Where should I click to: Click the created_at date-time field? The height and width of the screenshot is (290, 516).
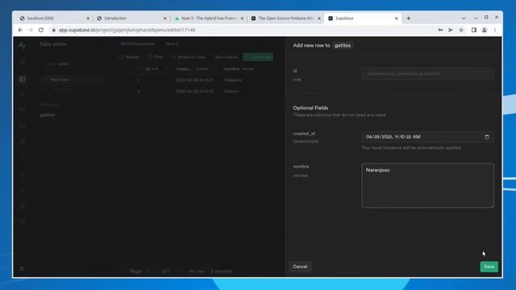(427, 137)
